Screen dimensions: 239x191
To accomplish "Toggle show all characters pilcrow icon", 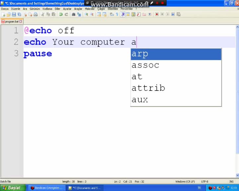I will coord(117,15).
